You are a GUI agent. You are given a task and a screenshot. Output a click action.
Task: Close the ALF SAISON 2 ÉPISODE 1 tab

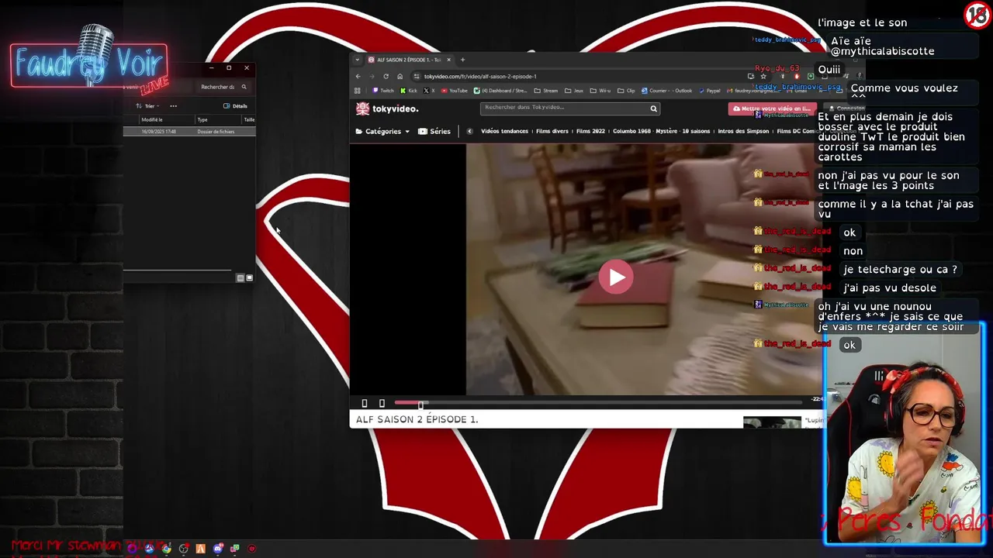448,60
